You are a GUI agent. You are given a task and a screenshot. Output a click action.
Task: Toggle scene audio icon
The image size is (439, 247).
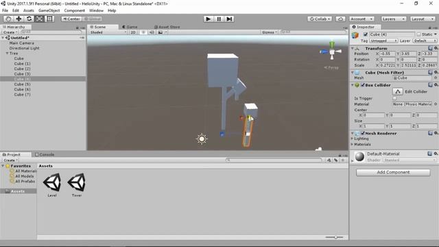pos(152,32)
